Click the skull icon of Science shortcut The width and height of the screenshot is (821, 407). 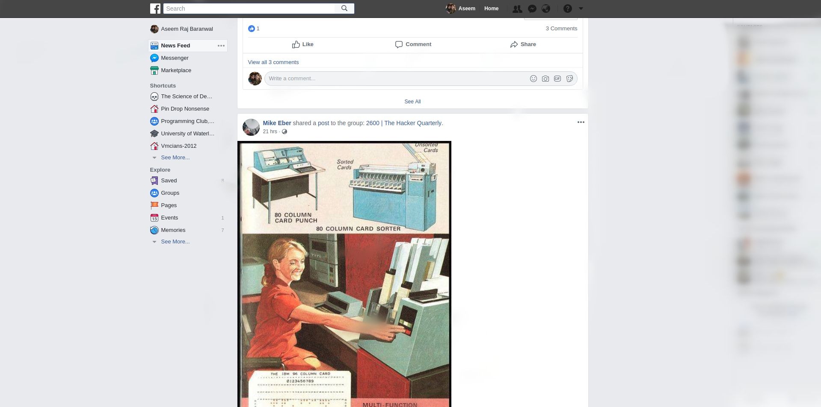pyautogui.click(x=154, y=97)
